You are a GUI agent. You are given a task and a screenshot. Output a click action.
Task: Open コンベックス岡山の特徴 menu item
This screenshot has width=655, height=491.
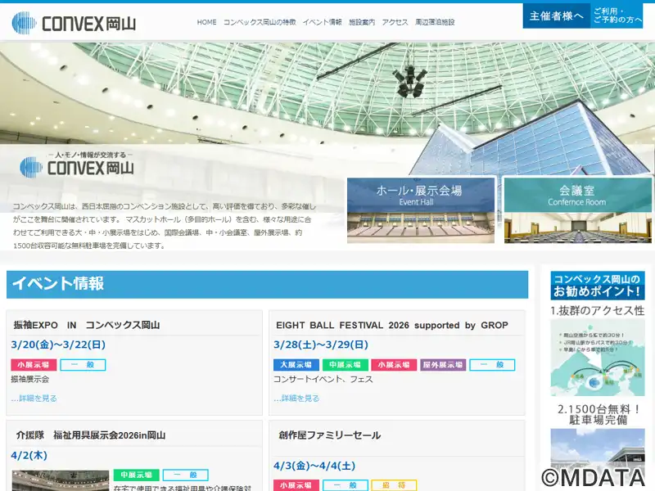click(x=260, y=22)
